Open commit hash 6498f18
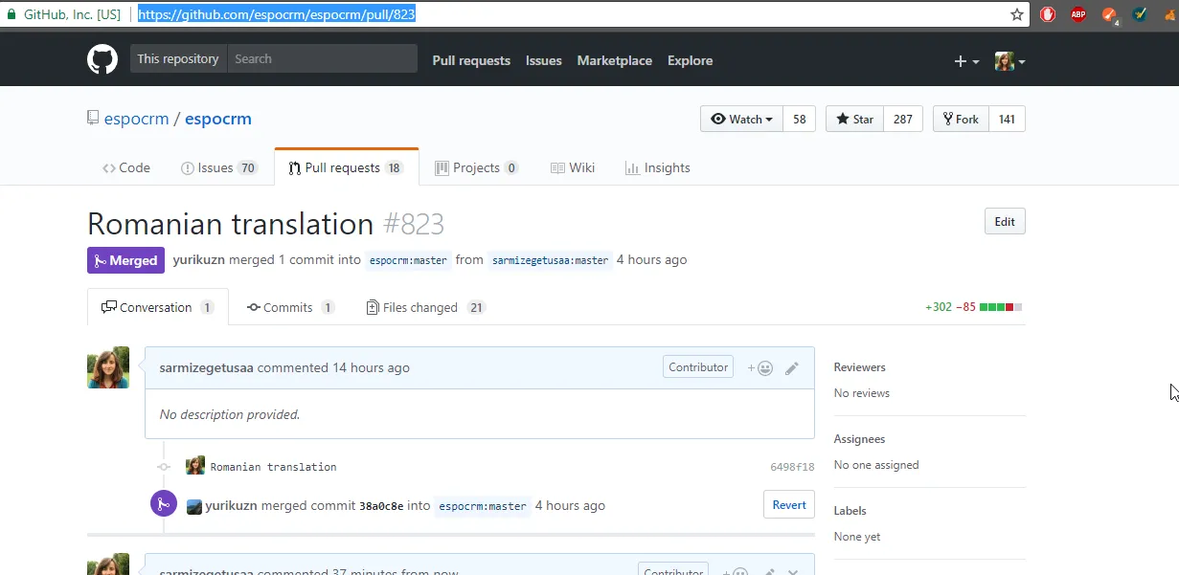The width and height of the screenshot is (1179, 575). point(792,467)
